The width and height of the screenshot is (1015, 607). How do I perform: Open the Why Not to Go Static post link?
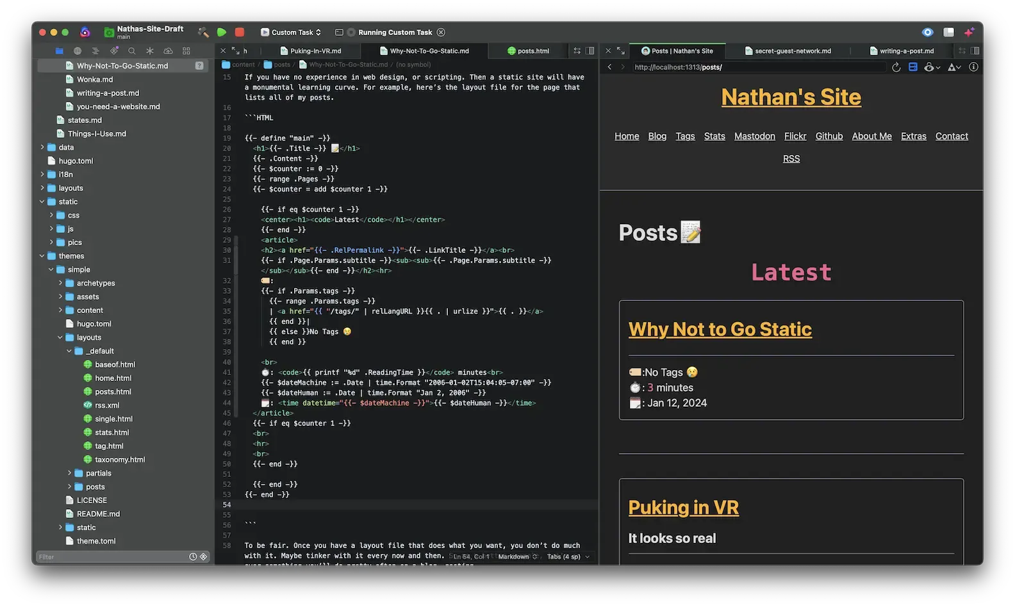pos(720,329)
